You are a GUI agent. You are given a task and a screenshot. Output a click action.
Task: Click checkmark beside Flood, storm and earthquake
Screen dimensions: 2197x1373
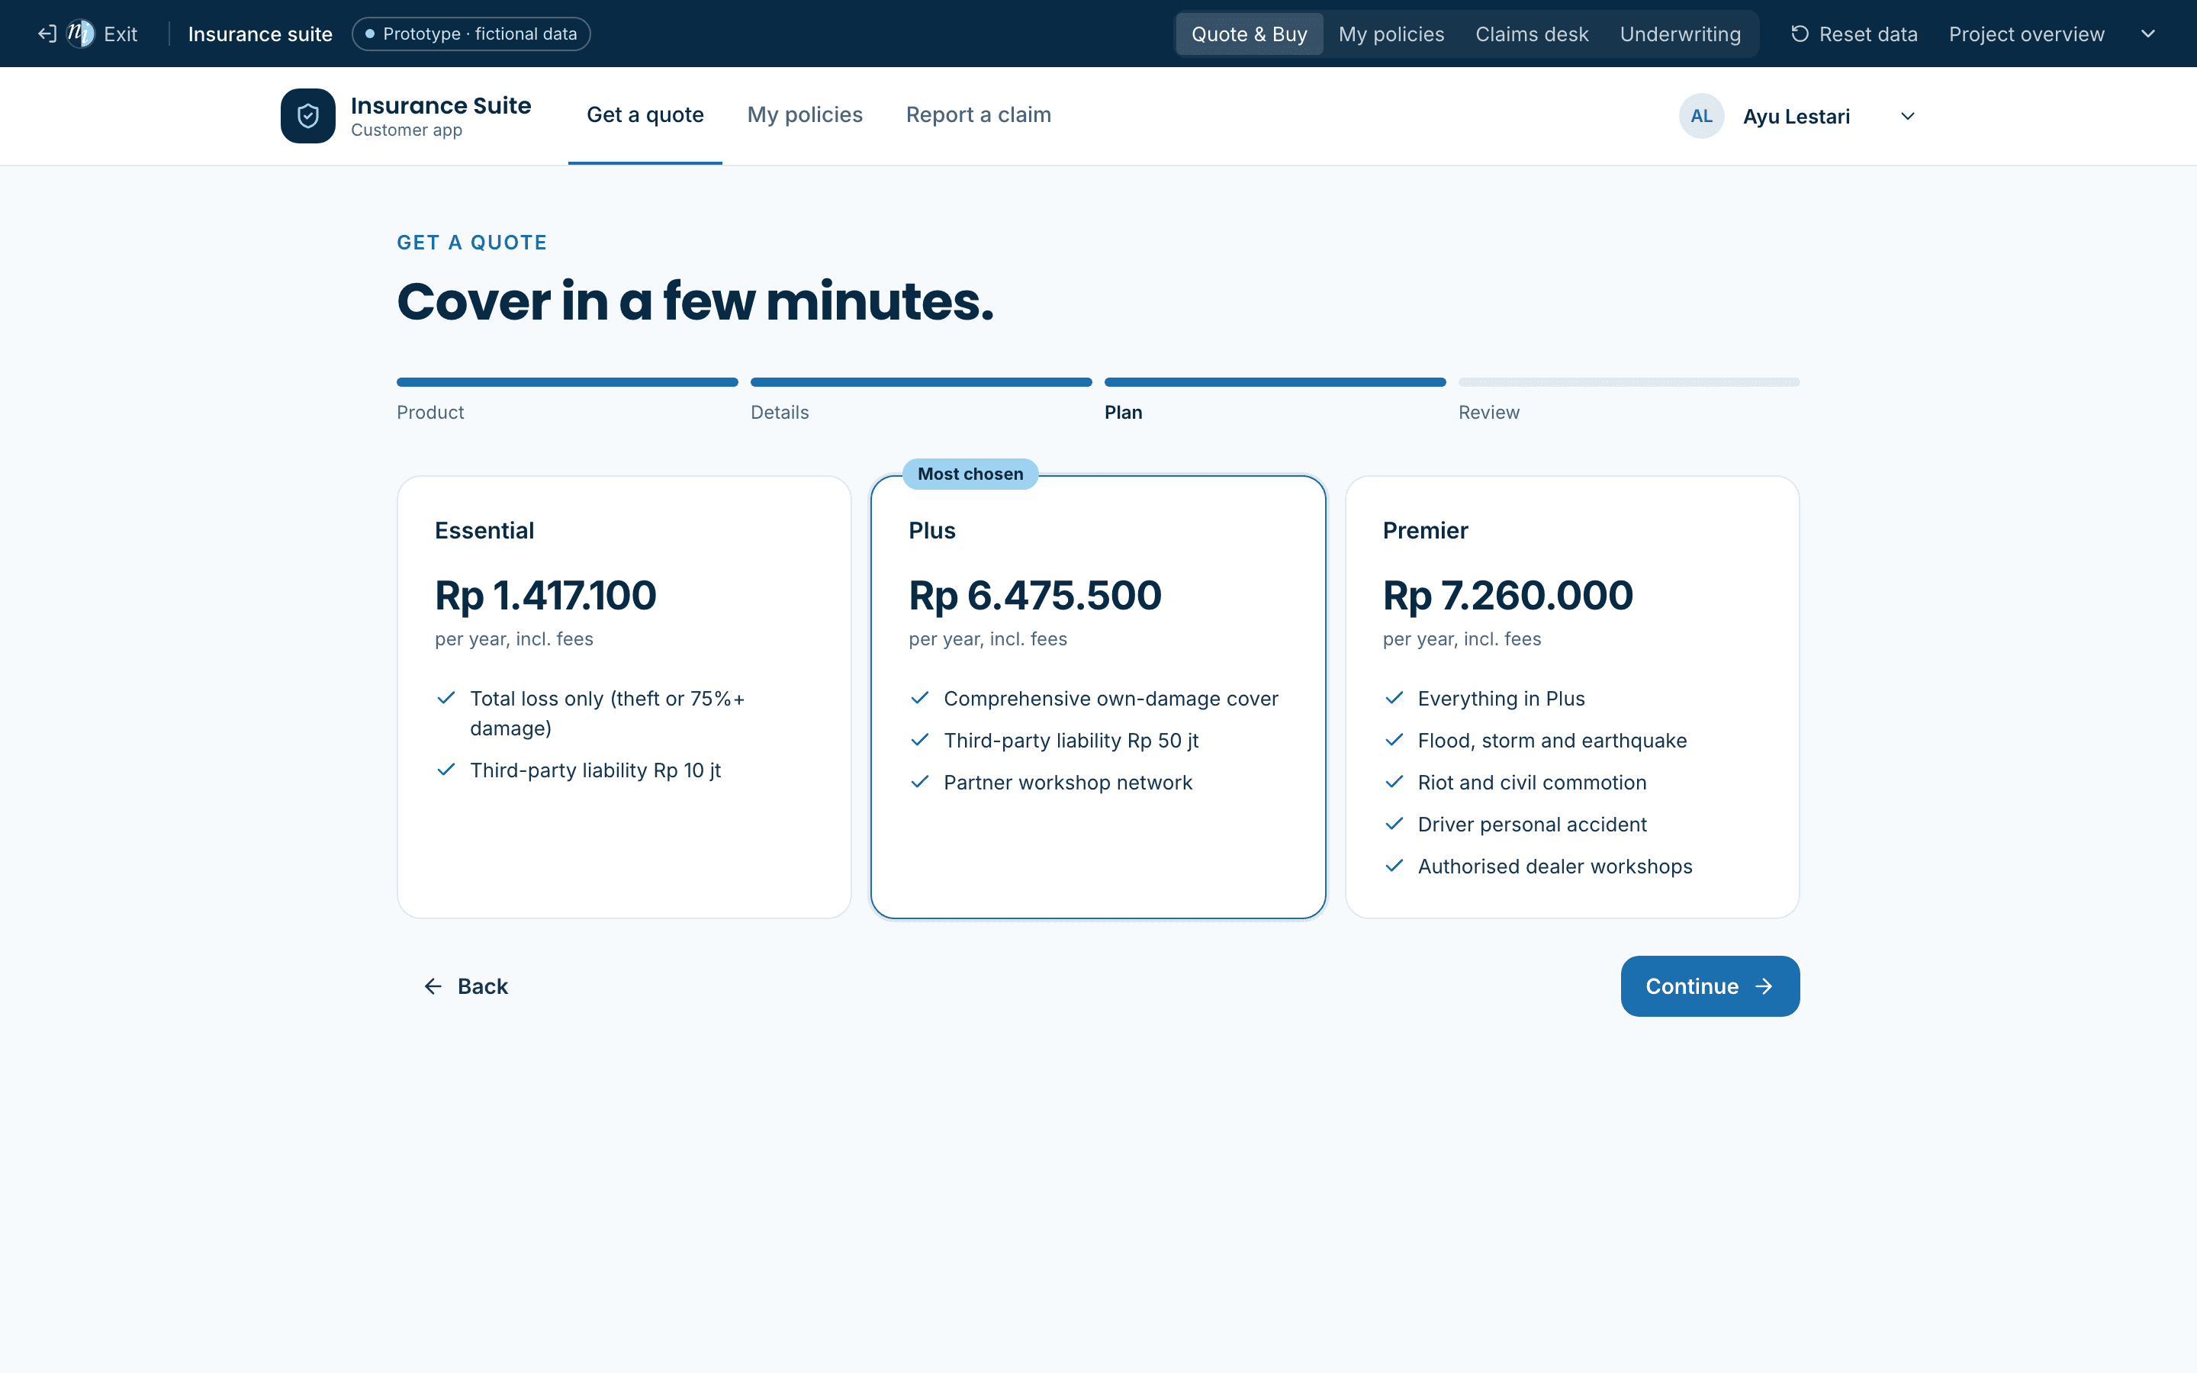point(1394,739)
